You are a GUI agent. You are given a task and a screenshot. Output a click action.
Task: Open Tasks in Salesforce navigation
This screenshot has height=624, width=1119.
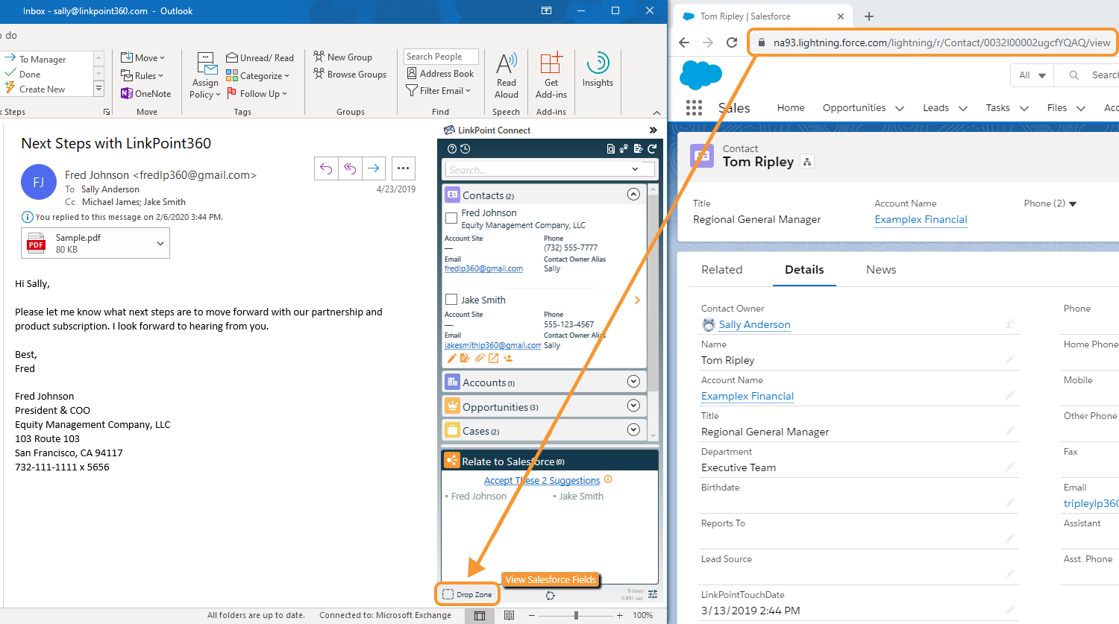[x=997, y=108]
